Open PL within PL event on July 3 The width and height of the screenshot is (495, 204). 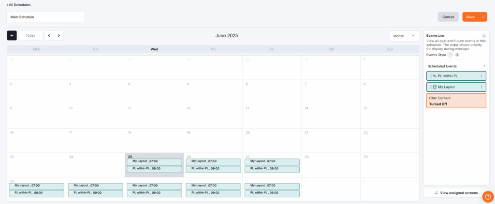pos(213,193)
